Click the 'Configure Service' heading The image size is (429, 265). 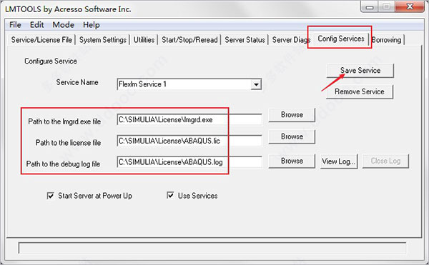pyautogui.click(x=51, y=61)
